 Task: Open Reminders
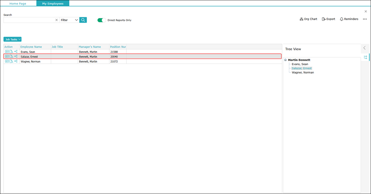point(349,19)
